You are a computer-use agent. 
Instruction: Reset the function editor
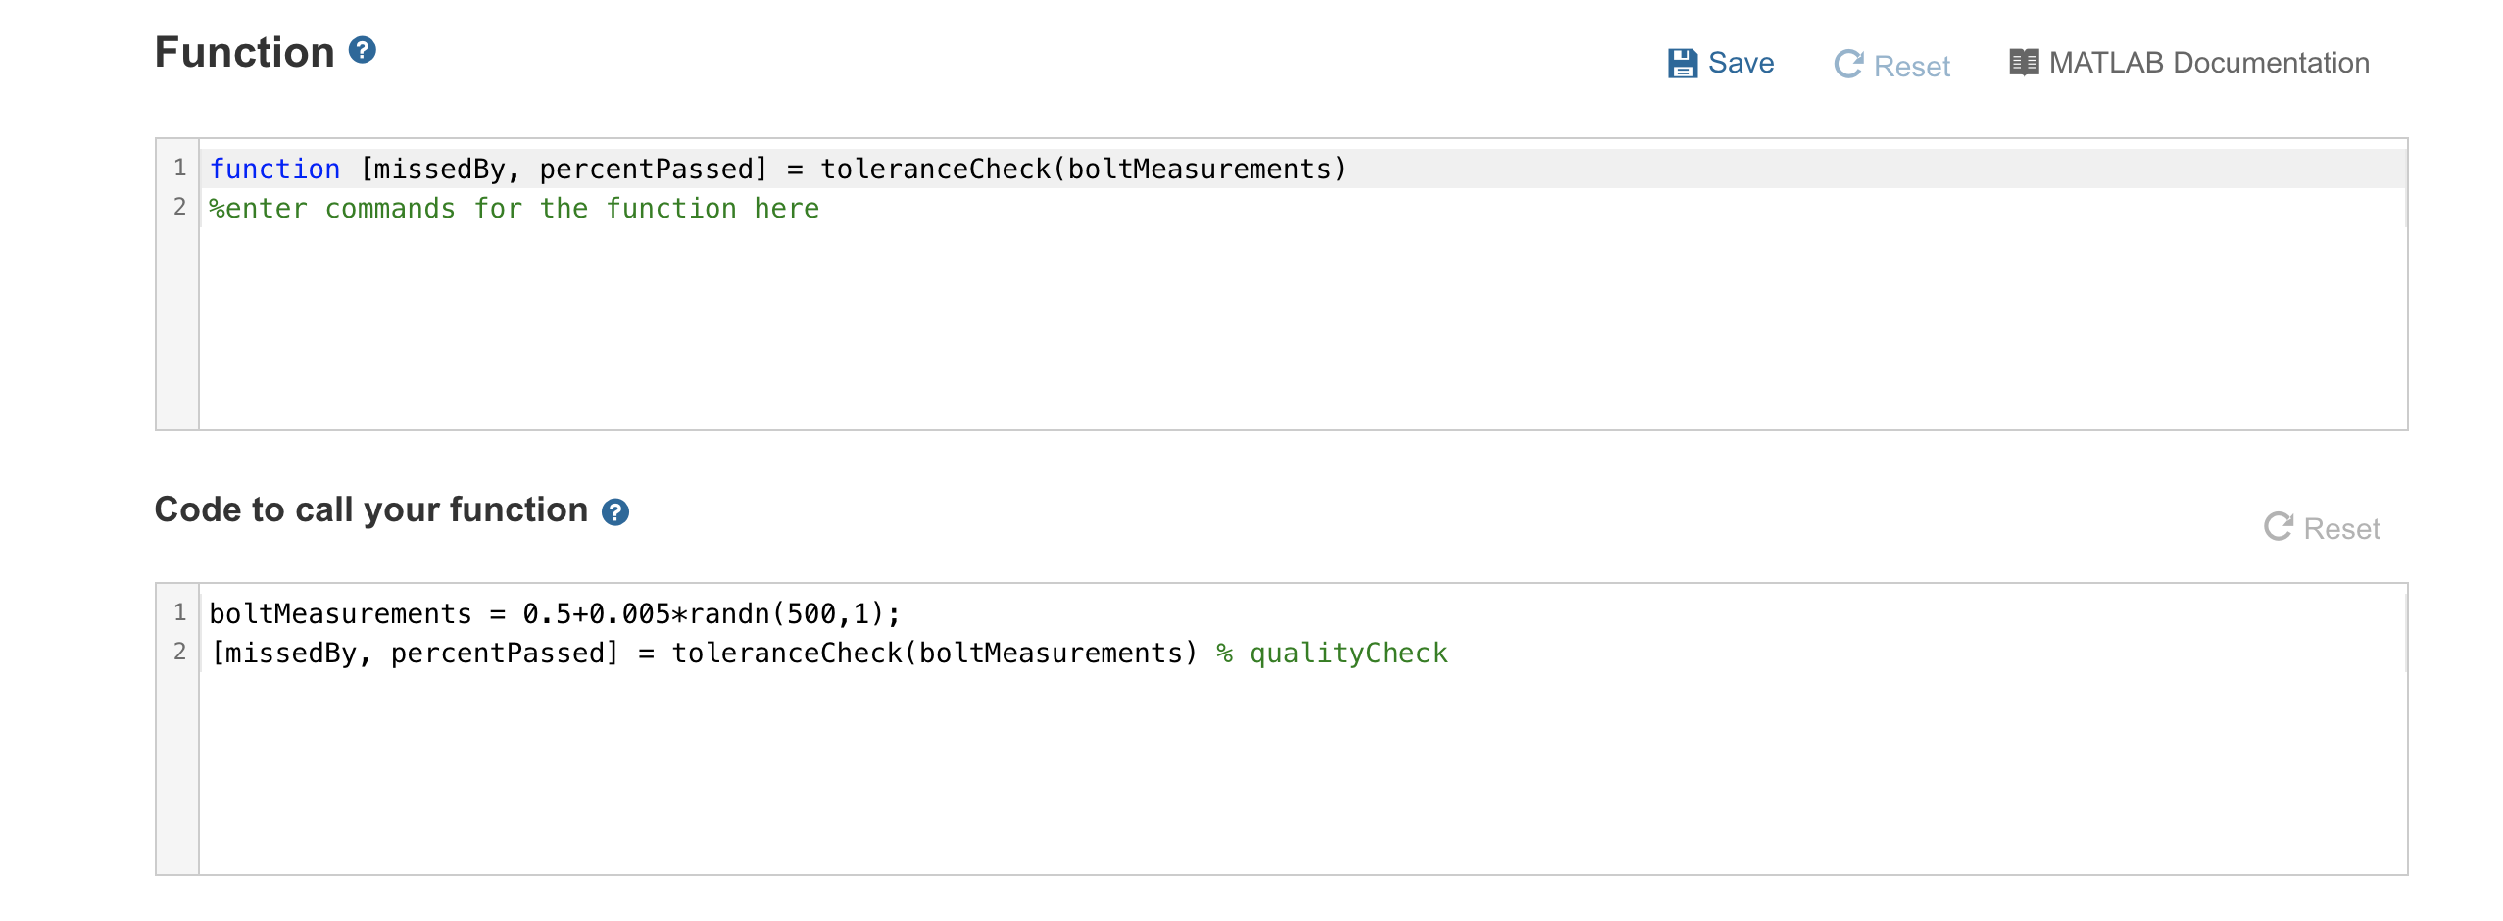(1891, 66)
